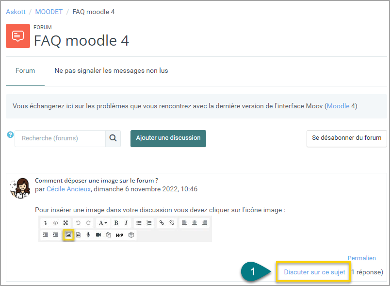Focus the 'Recherche (forums)' search field
The width and height of the screenshot is (390, 286).
click(x=60, y=138)
